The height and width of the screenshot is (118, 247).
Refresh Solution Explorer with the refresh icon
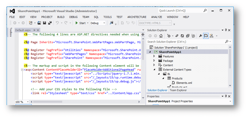click(x=182, y=36)
